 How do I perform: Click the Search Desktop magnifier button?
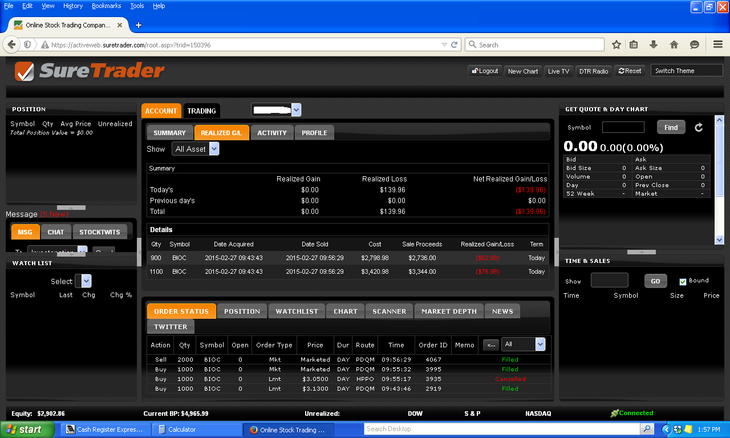coord(647,429)
